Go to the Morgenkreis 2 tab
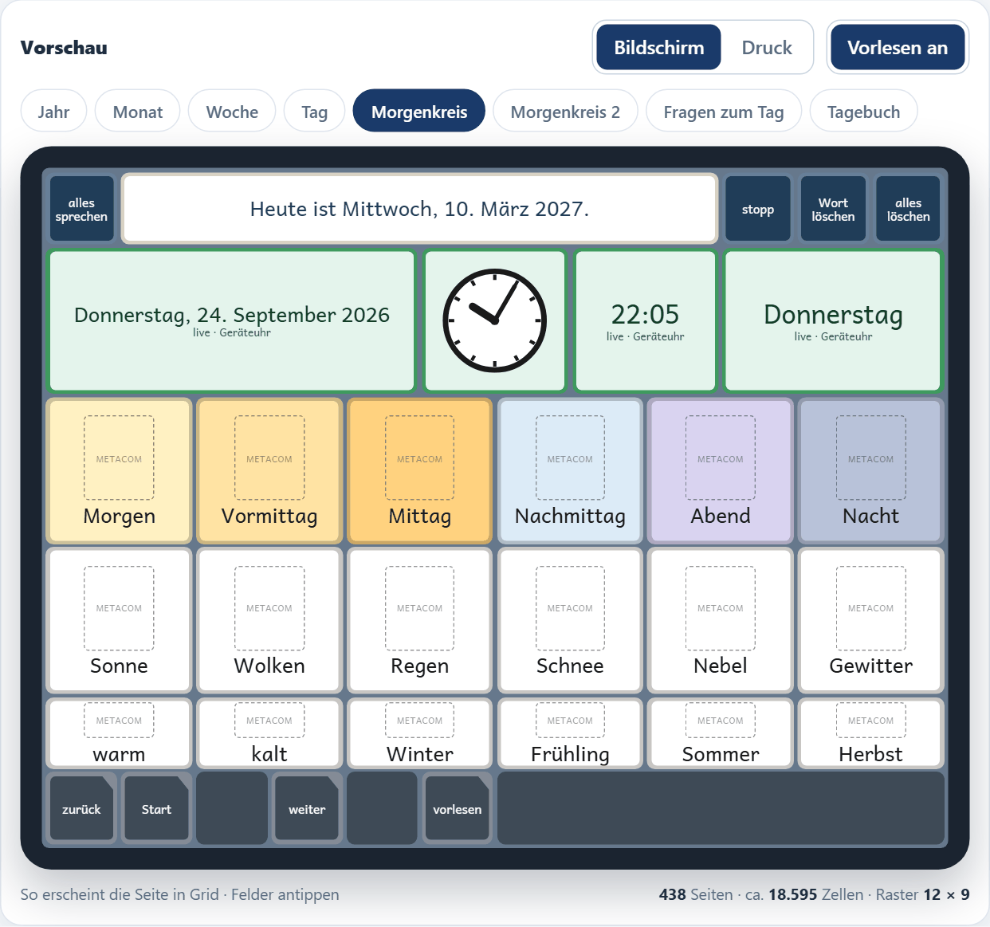This screenshot has height=927, width=990. [565, 112]
